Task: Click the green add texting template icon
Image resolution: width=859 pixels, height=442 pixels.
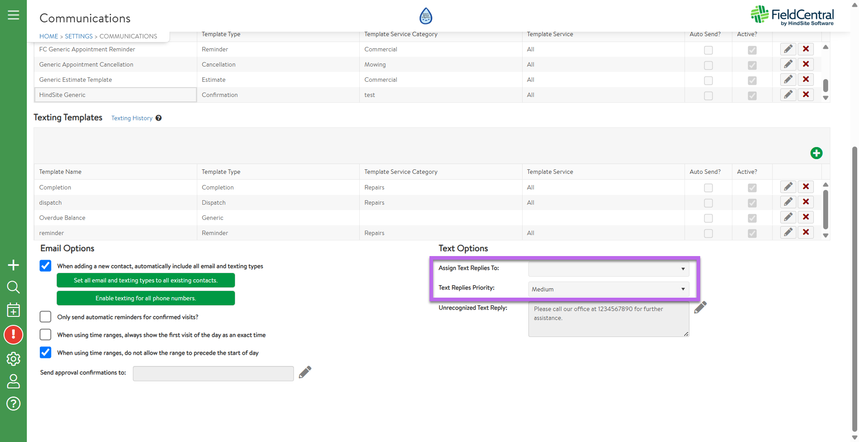Action: pyautogui.click(x=816, y=153)
